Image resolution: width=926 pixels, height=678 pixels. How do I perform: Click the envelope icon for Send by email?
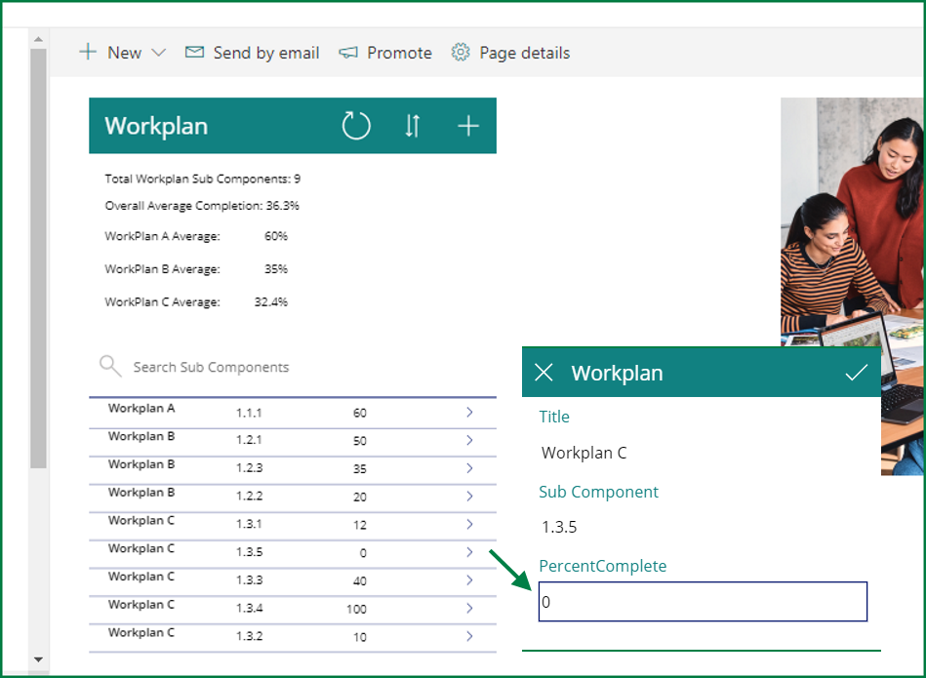coord(195,53)
